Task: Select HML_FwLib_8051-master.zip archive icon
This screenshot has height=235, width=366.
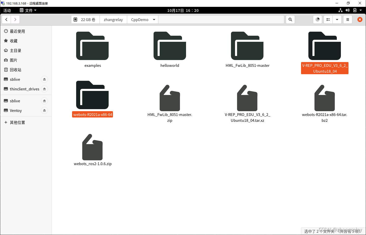Action: 170,98
